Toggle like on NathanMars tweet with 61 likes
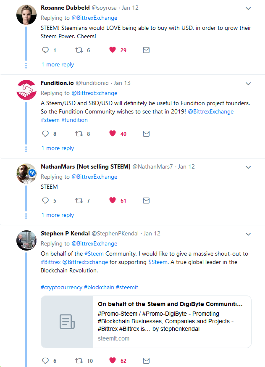 click(x=113, y=200)
